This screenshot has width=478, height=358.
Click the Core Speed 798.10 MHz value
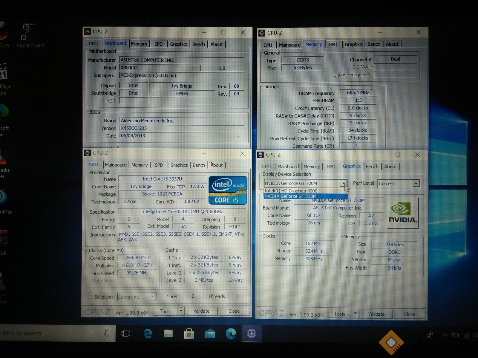point(137,257)
